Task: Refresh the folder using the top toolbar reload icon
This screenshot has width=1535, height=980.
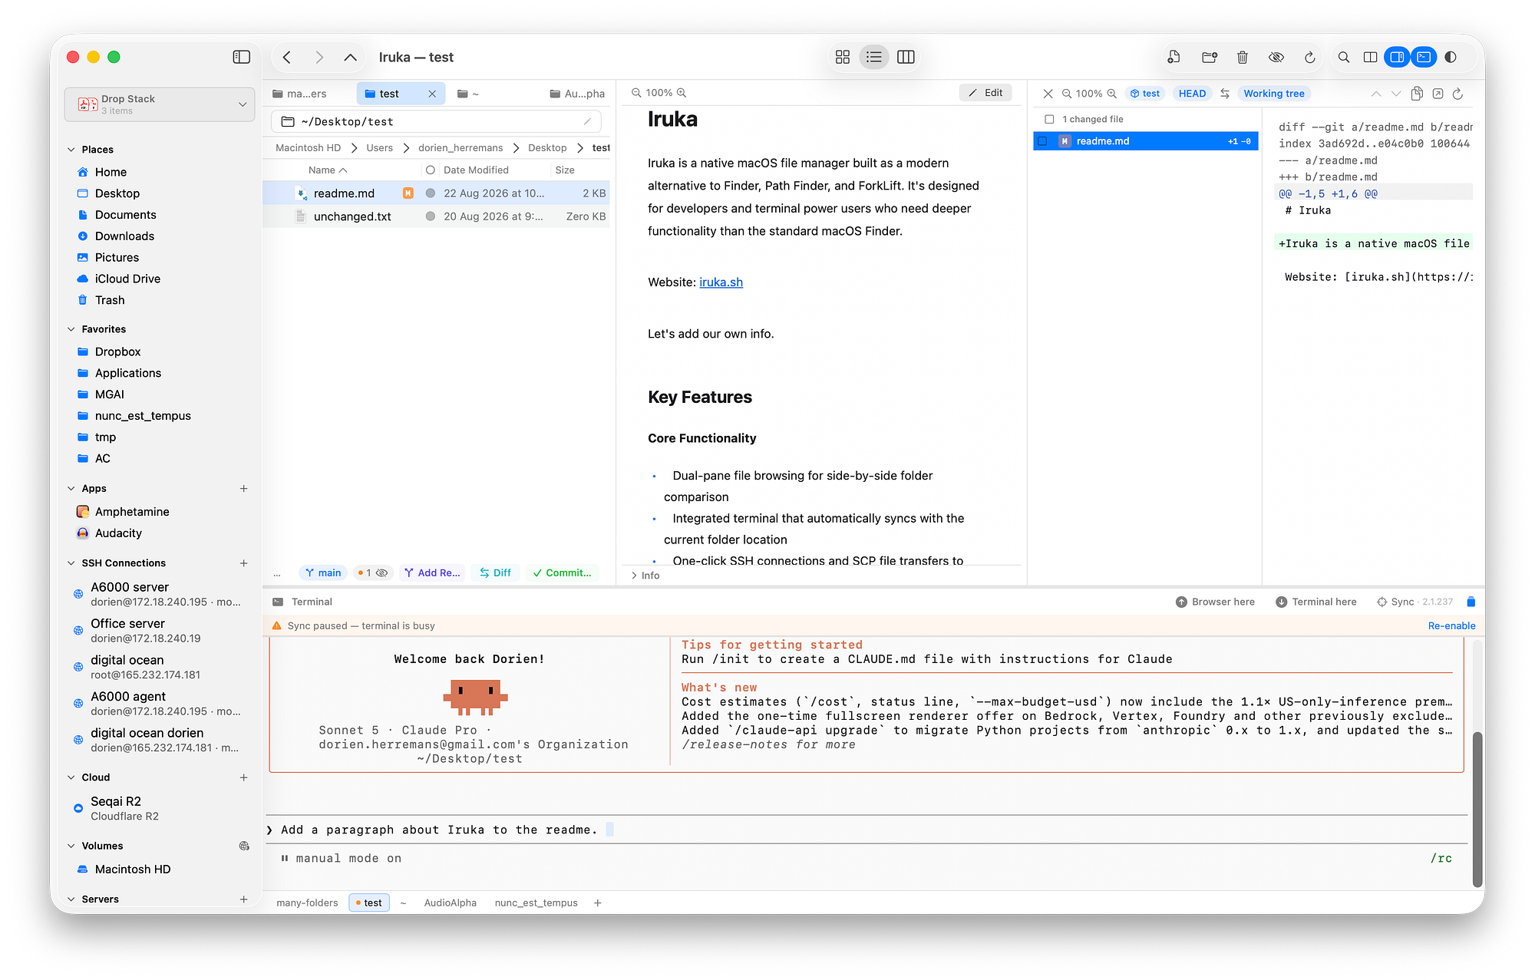Action: tap(1310, 57)
